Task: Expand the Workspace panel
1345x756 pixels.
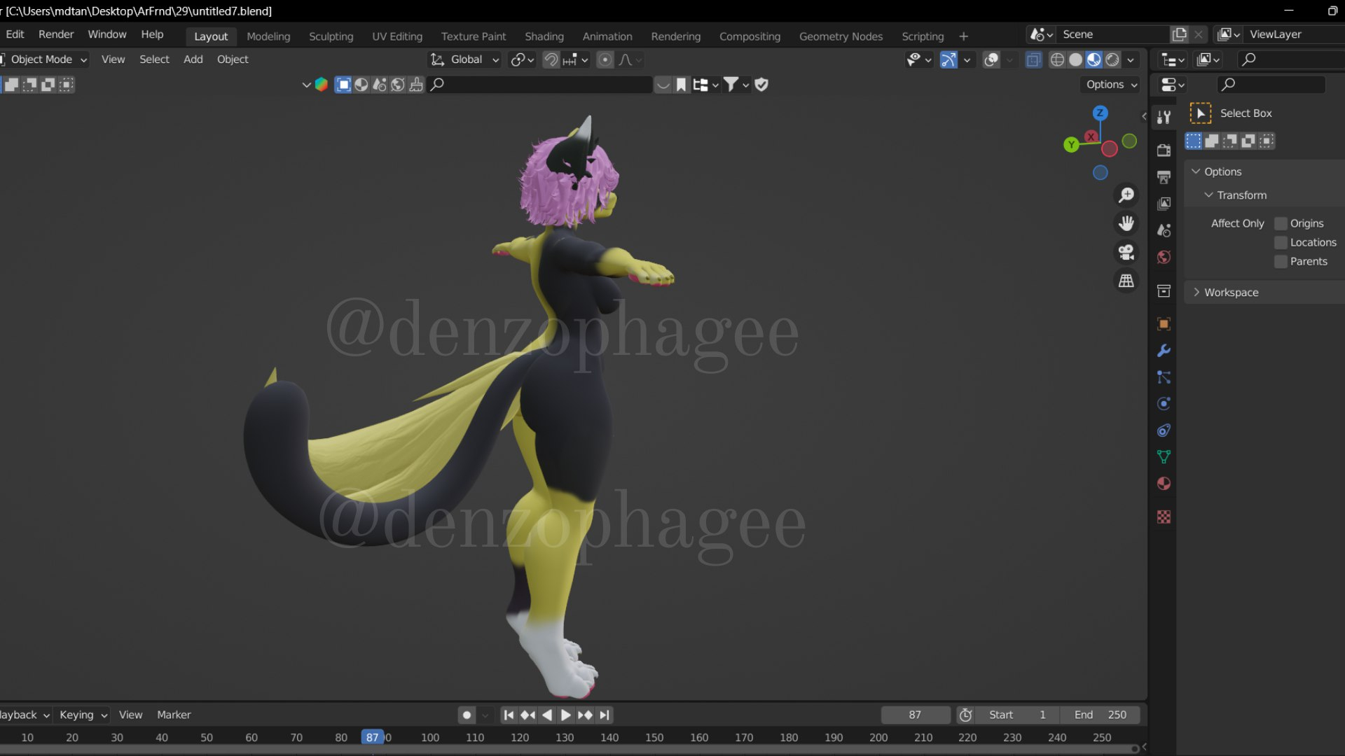Action: coord(1231,293)
